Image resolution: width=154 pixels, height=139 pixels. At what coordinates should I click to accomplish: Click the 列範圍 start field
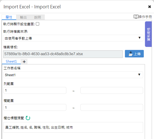click(x=35, y=90)
